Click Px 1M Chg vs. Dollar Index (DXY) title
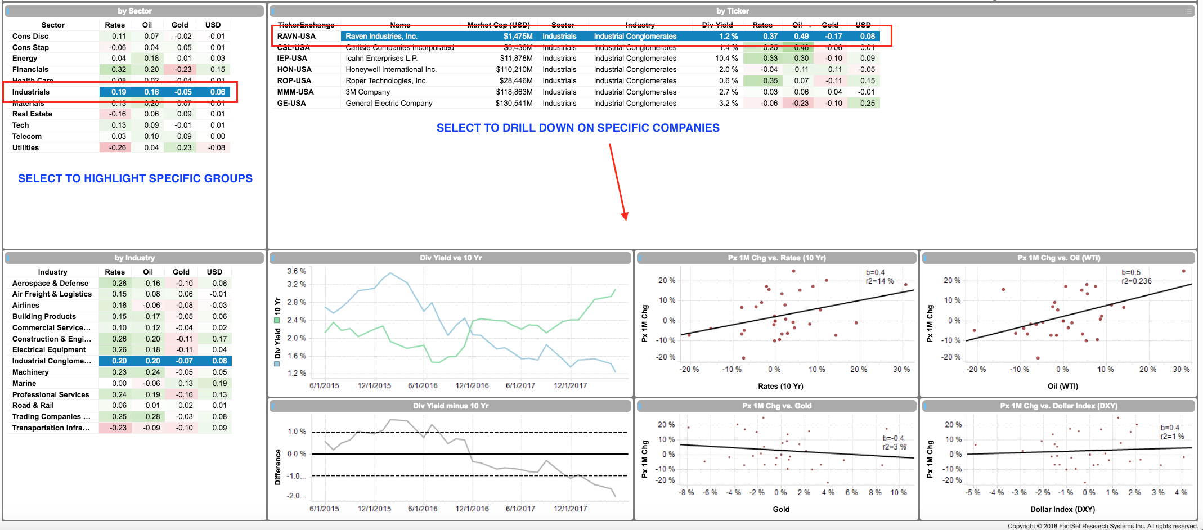1203x530 pixels. 1058,406
